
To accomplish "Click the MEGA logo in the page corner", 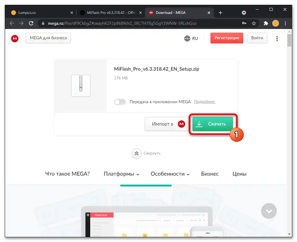I will pos(14,38).
